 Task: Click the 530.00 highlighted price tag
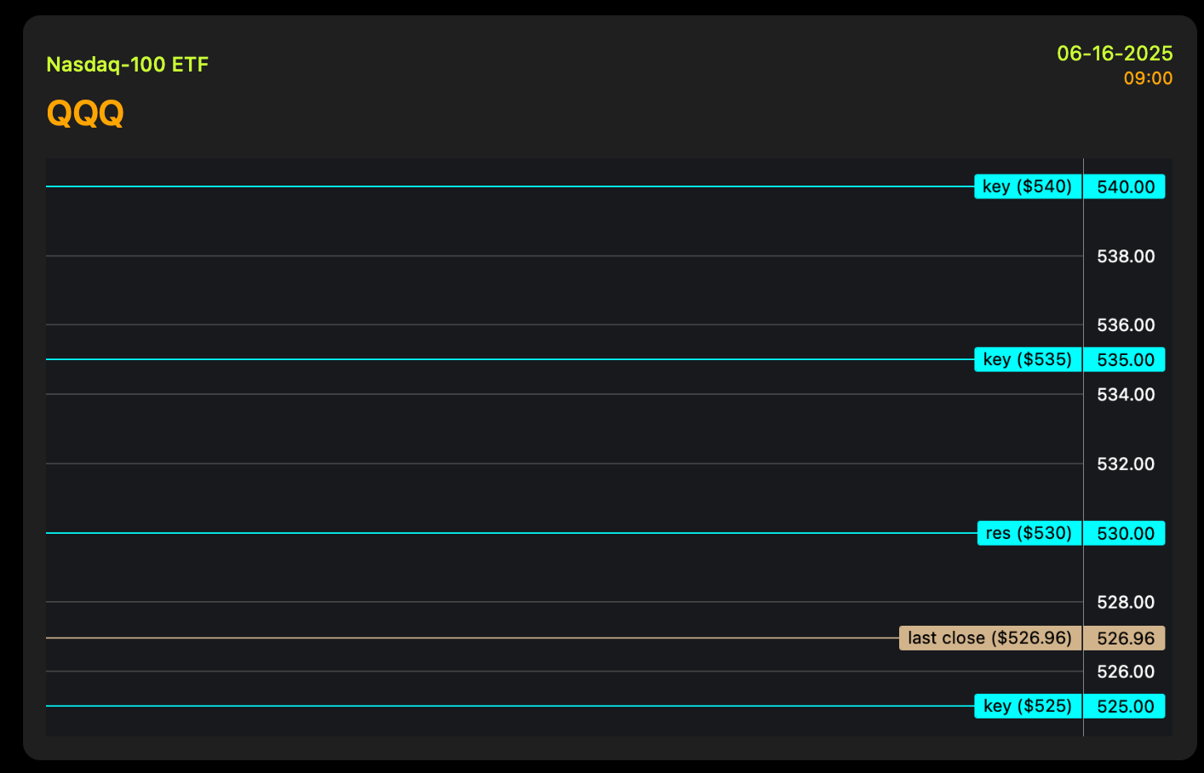1125,533
